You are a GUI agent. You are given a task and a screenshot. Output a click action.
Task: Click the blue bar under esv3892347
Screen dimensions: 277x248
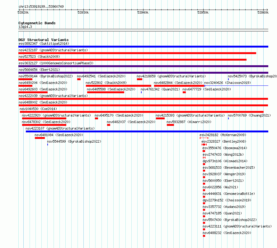[143, 47]
